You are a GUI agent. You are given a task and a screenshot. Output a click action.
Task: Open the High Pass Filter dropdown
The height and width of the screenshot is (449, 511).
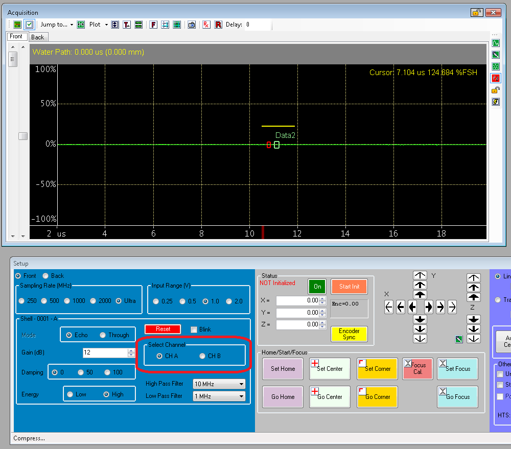click(x=218, y=384)
